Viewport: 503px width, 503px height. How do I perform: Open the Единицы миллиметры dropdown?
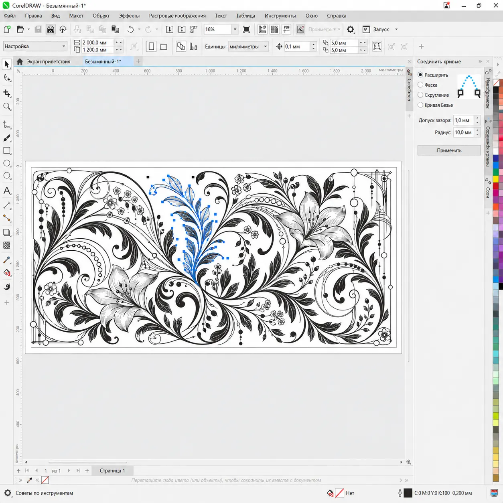pyautogui.click(x=248, y=47)
